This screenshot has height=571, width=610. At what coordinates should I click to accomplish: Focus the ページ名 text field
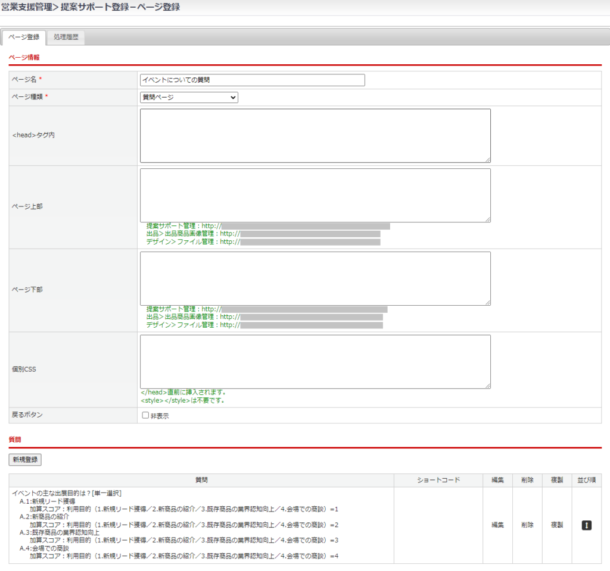[x=252, y=80]
